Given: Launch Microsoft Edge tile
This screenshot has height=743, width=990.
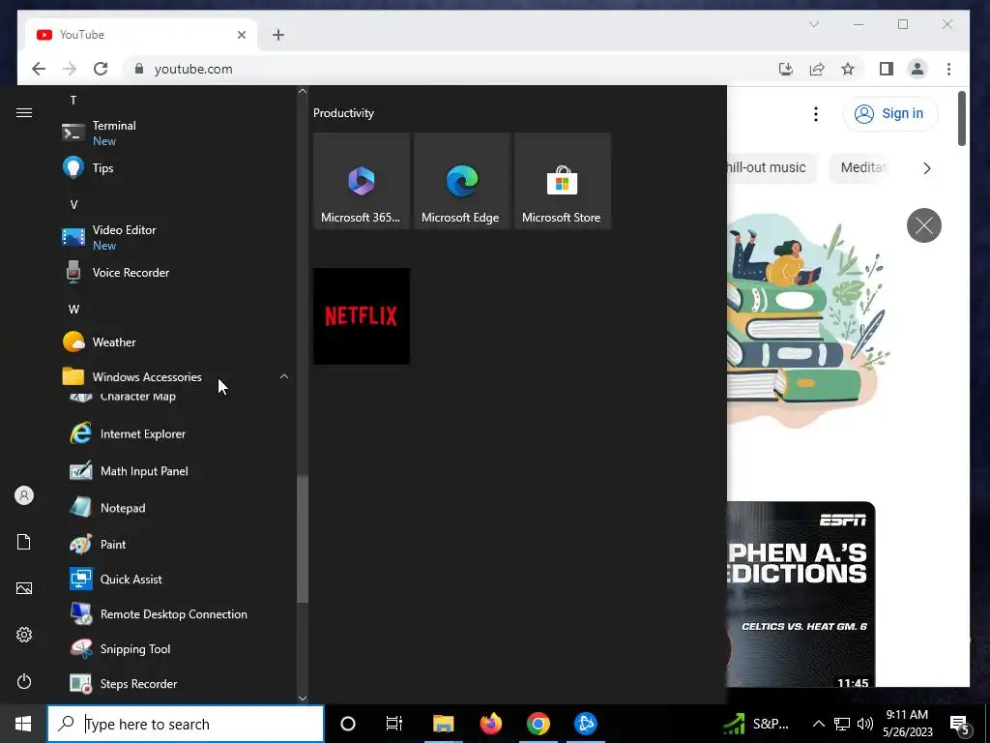Looking at the screenshot, I should coord(461,181).
